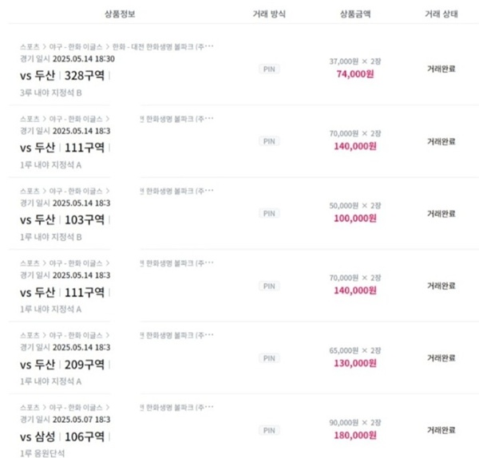Image resolution: width=479 pixels, height=458 pixels.
Task: Select the 거래 상태 column header
Action: 441,14
